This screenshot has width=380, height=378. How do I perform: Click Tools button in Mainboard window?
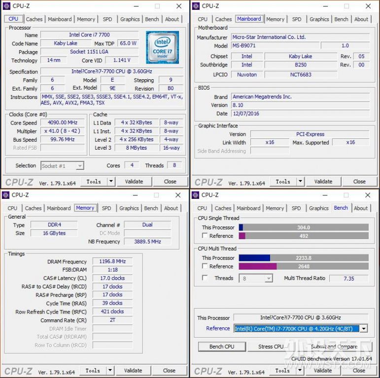click(283, 182)
